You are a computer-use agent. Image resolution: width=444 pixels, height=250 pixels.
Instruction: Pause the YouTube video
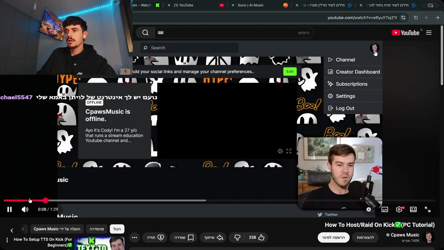pos(9,209)
